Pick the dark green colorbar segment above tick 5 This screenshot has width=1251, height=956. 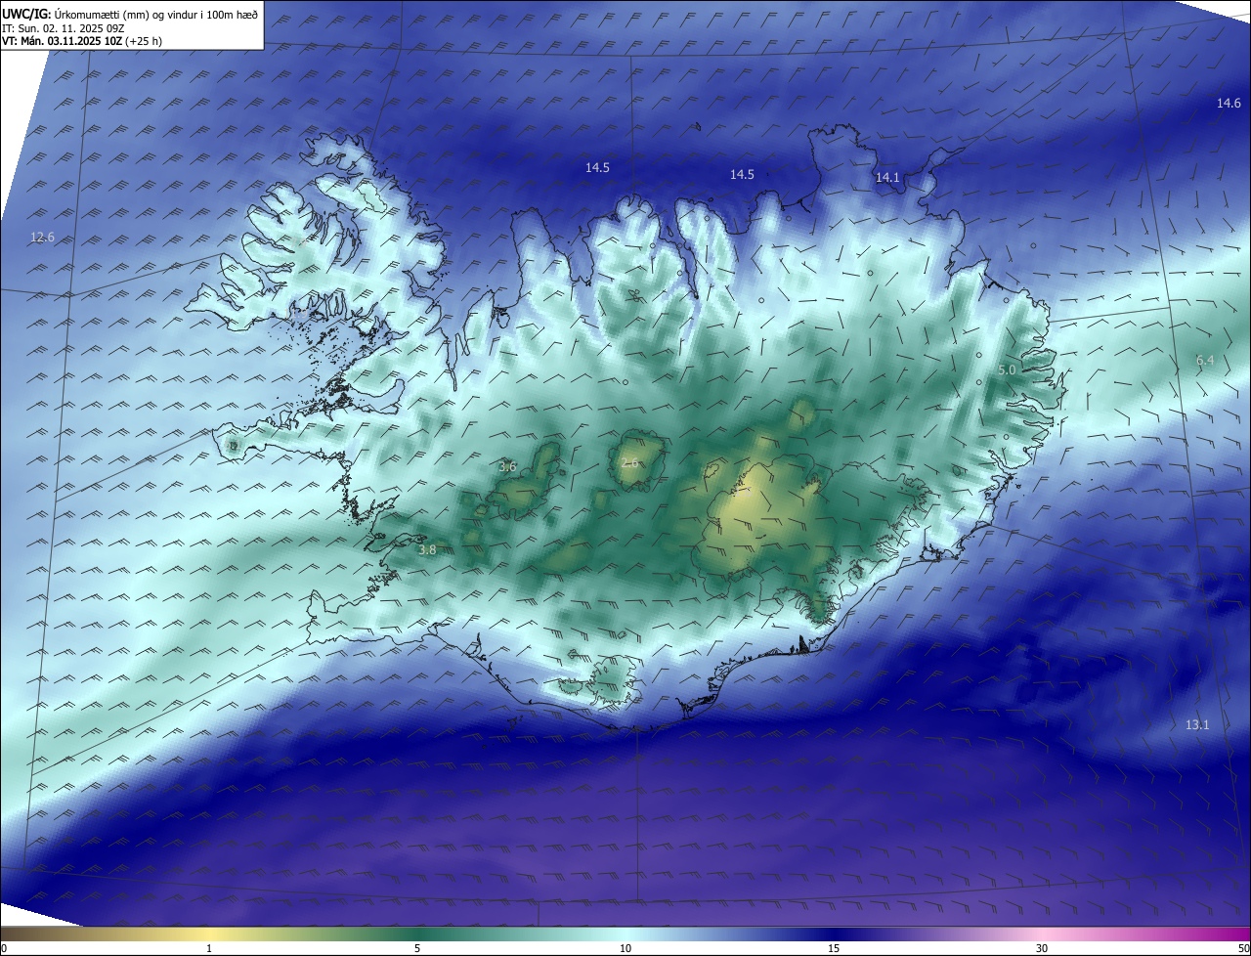(x=417, y=934)
